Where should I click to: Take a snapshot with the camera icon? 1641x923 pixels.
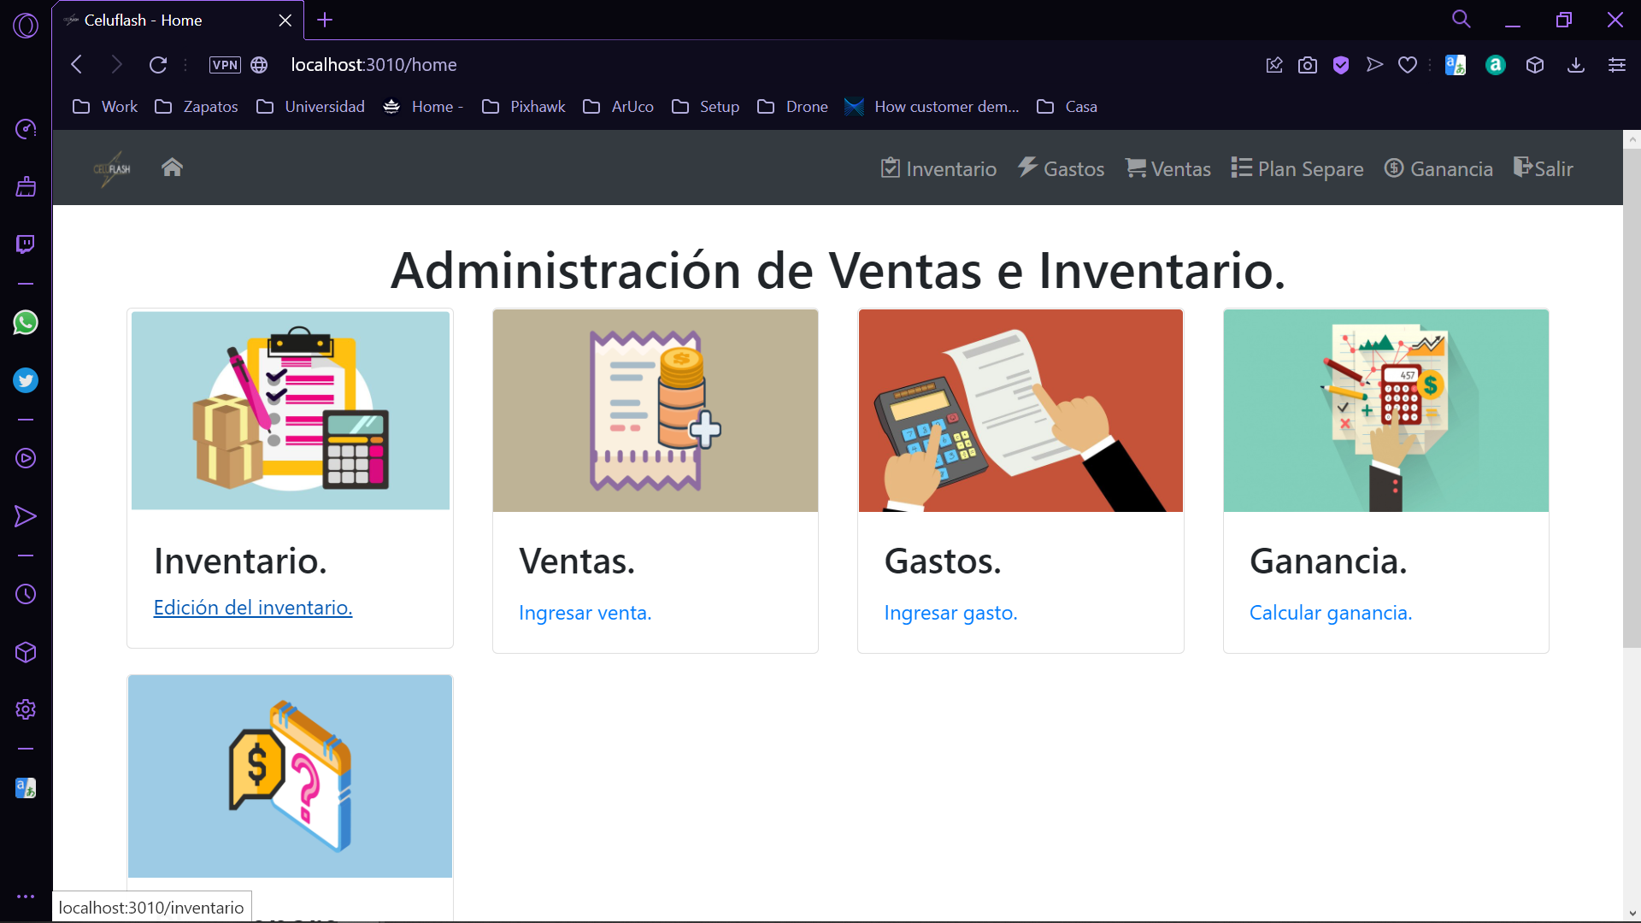(1307, 65)
